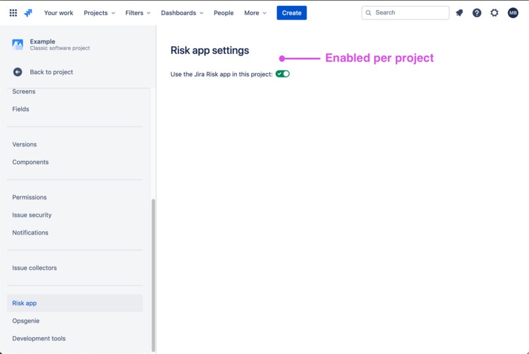Viewport: 529px width, 354px height.
Task: Click 'Classic software project' subtitle
Action: pyautogui.click(x=60, y=48)
